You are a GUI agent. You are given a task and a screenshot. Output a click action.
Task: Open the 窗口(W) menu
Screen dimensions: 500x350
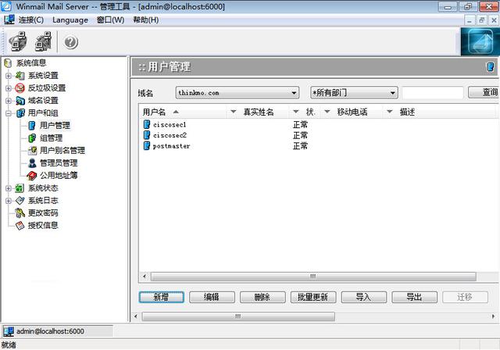coord(110,20)
